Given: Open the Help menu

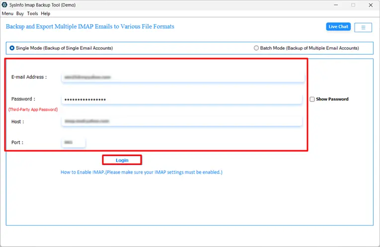Looking at the screenshot, I should pos(46,13).
